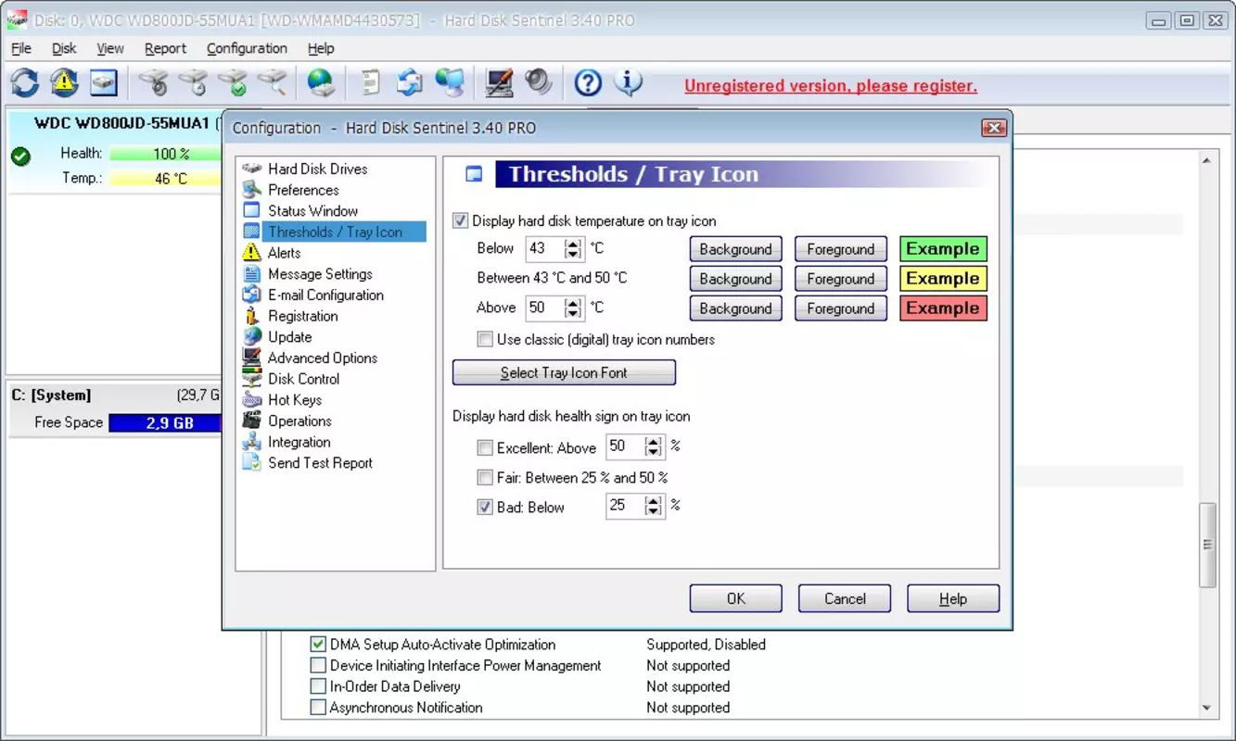Check Device Initiating Interface Power Management
1236x741 pixels.
point(318,666)
